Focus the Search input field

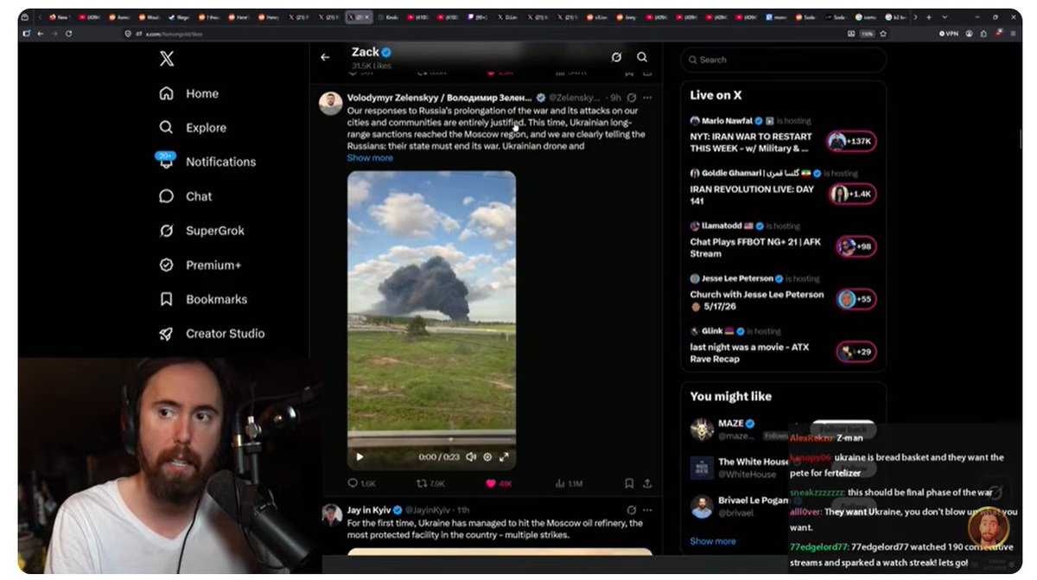[783, 60]
